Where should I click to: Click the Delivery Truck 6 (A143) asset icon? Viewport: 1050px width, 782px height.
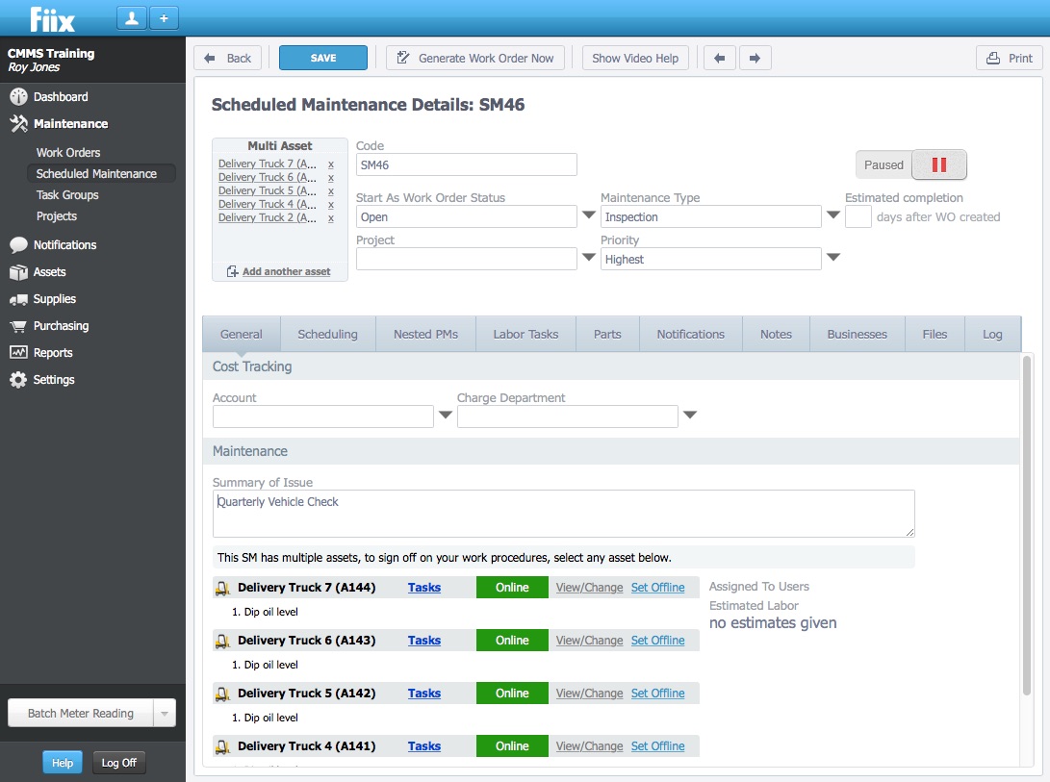click(x=222, y=641)
